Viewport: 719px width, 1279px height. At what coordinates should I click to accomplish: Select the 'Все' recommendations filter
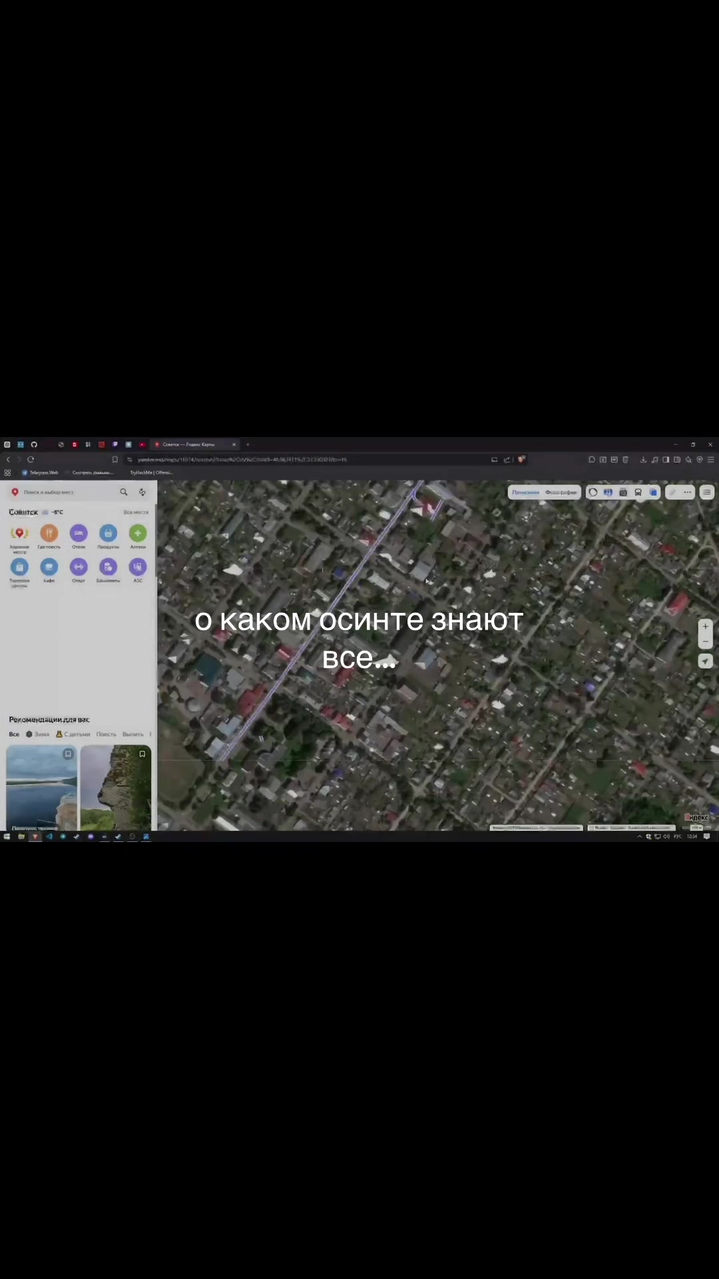14,734
